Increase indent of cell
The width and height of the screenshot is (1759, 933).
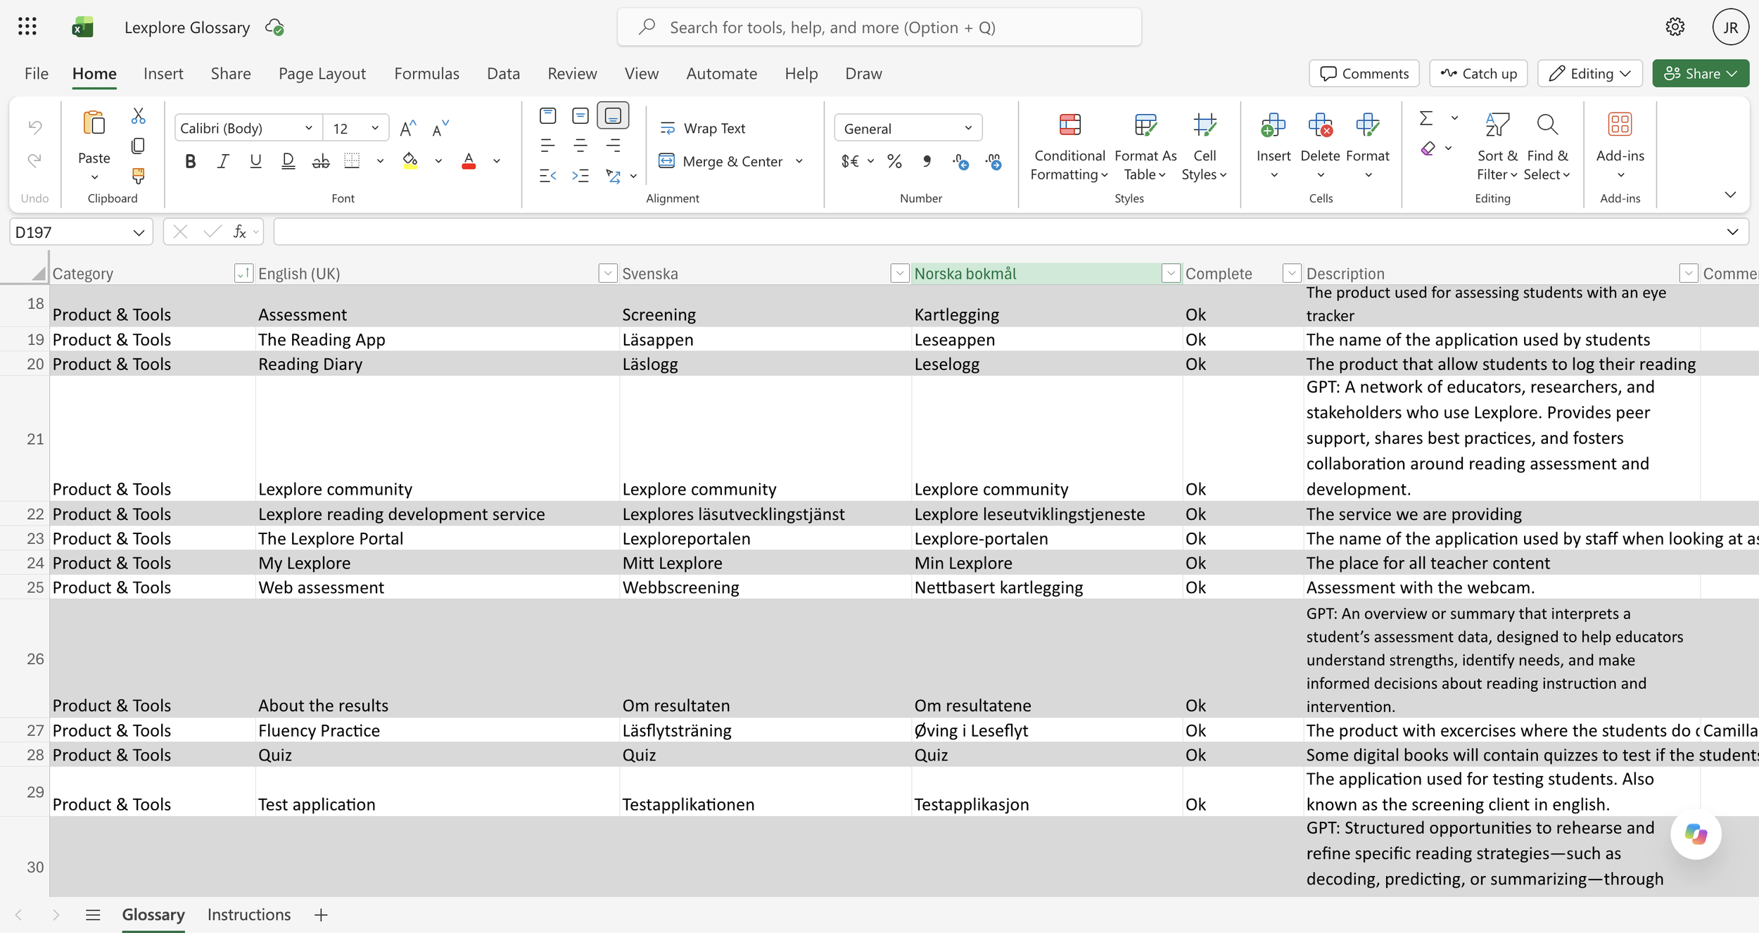pos(580,175)
